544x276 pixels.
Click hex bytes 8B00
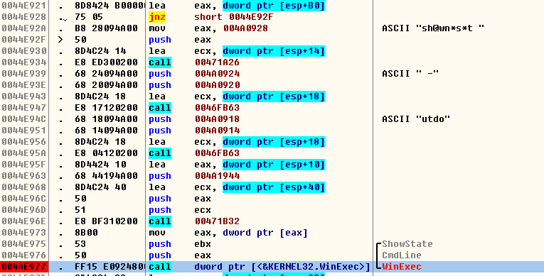86,233
